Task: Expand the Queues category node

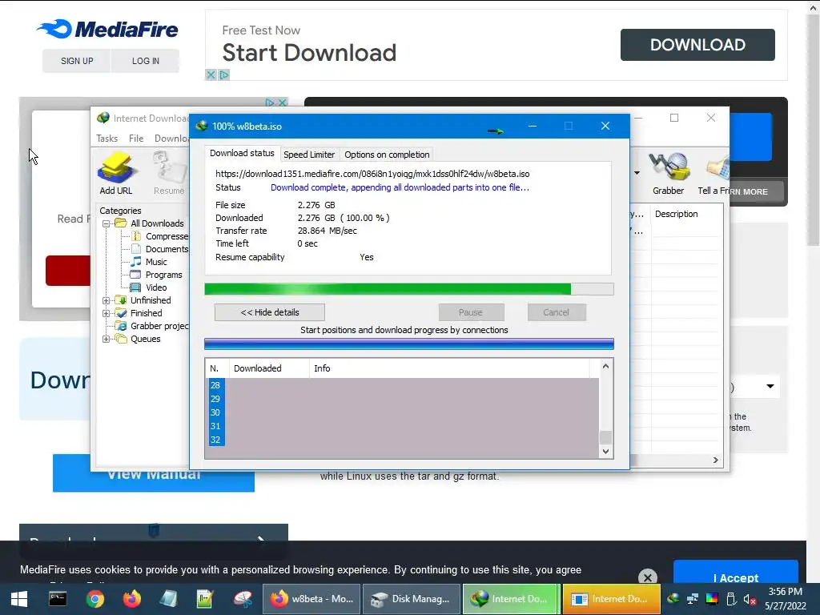Action: click(107, 339)
